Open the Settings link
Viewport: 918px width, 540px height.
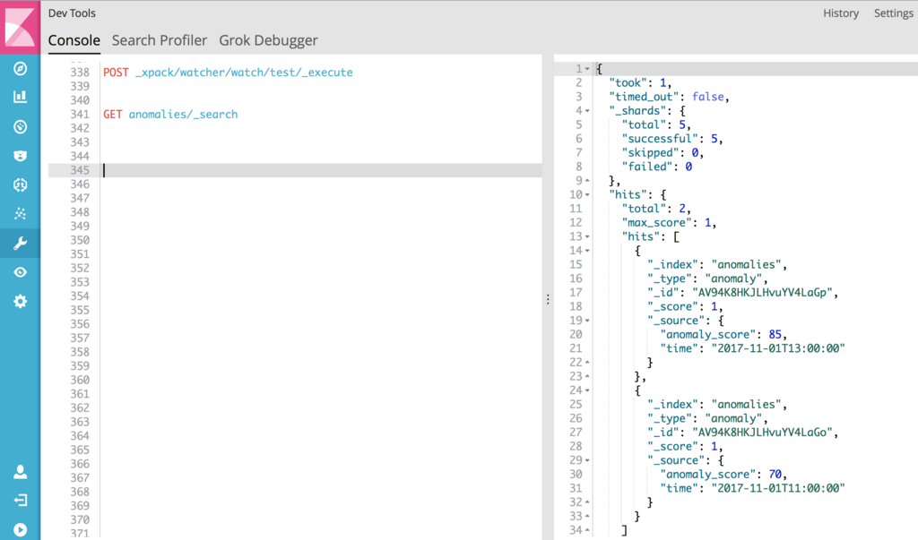point(894,13)
